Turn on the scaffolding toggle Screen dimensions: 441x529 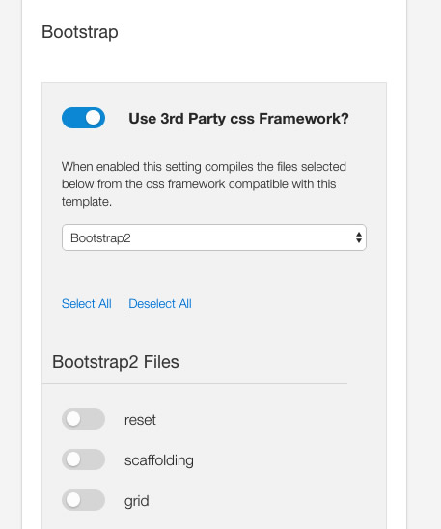(83, 459)
